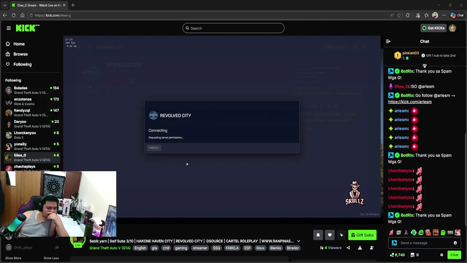The image size is (467, 263).
Task: Click the 6,740 channel points balance
Action: [x=397, y=255]
